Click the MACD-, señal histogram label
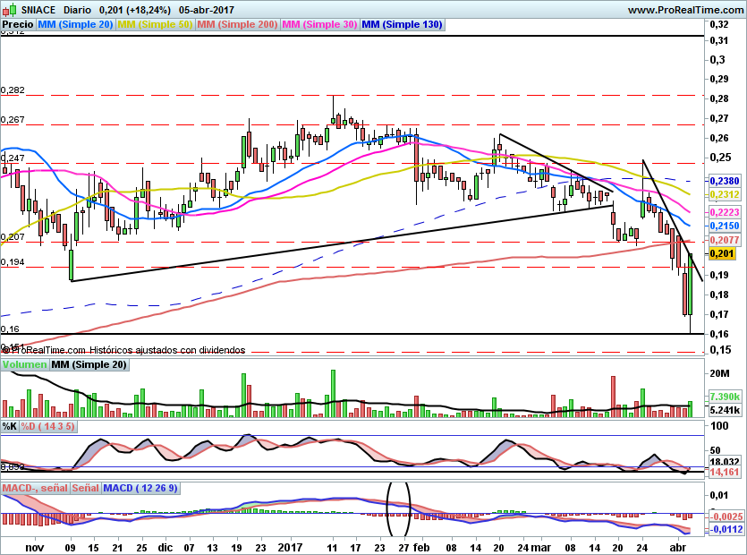Screen dimensions: 747x555 (35, 488)
